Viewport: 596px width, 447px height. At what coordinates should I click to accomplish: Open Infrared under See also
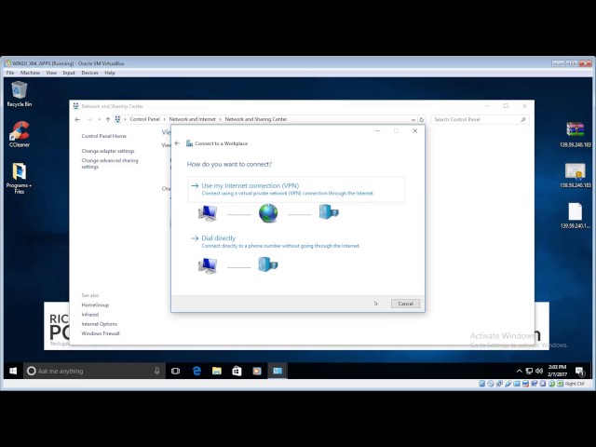pos(90,315)
